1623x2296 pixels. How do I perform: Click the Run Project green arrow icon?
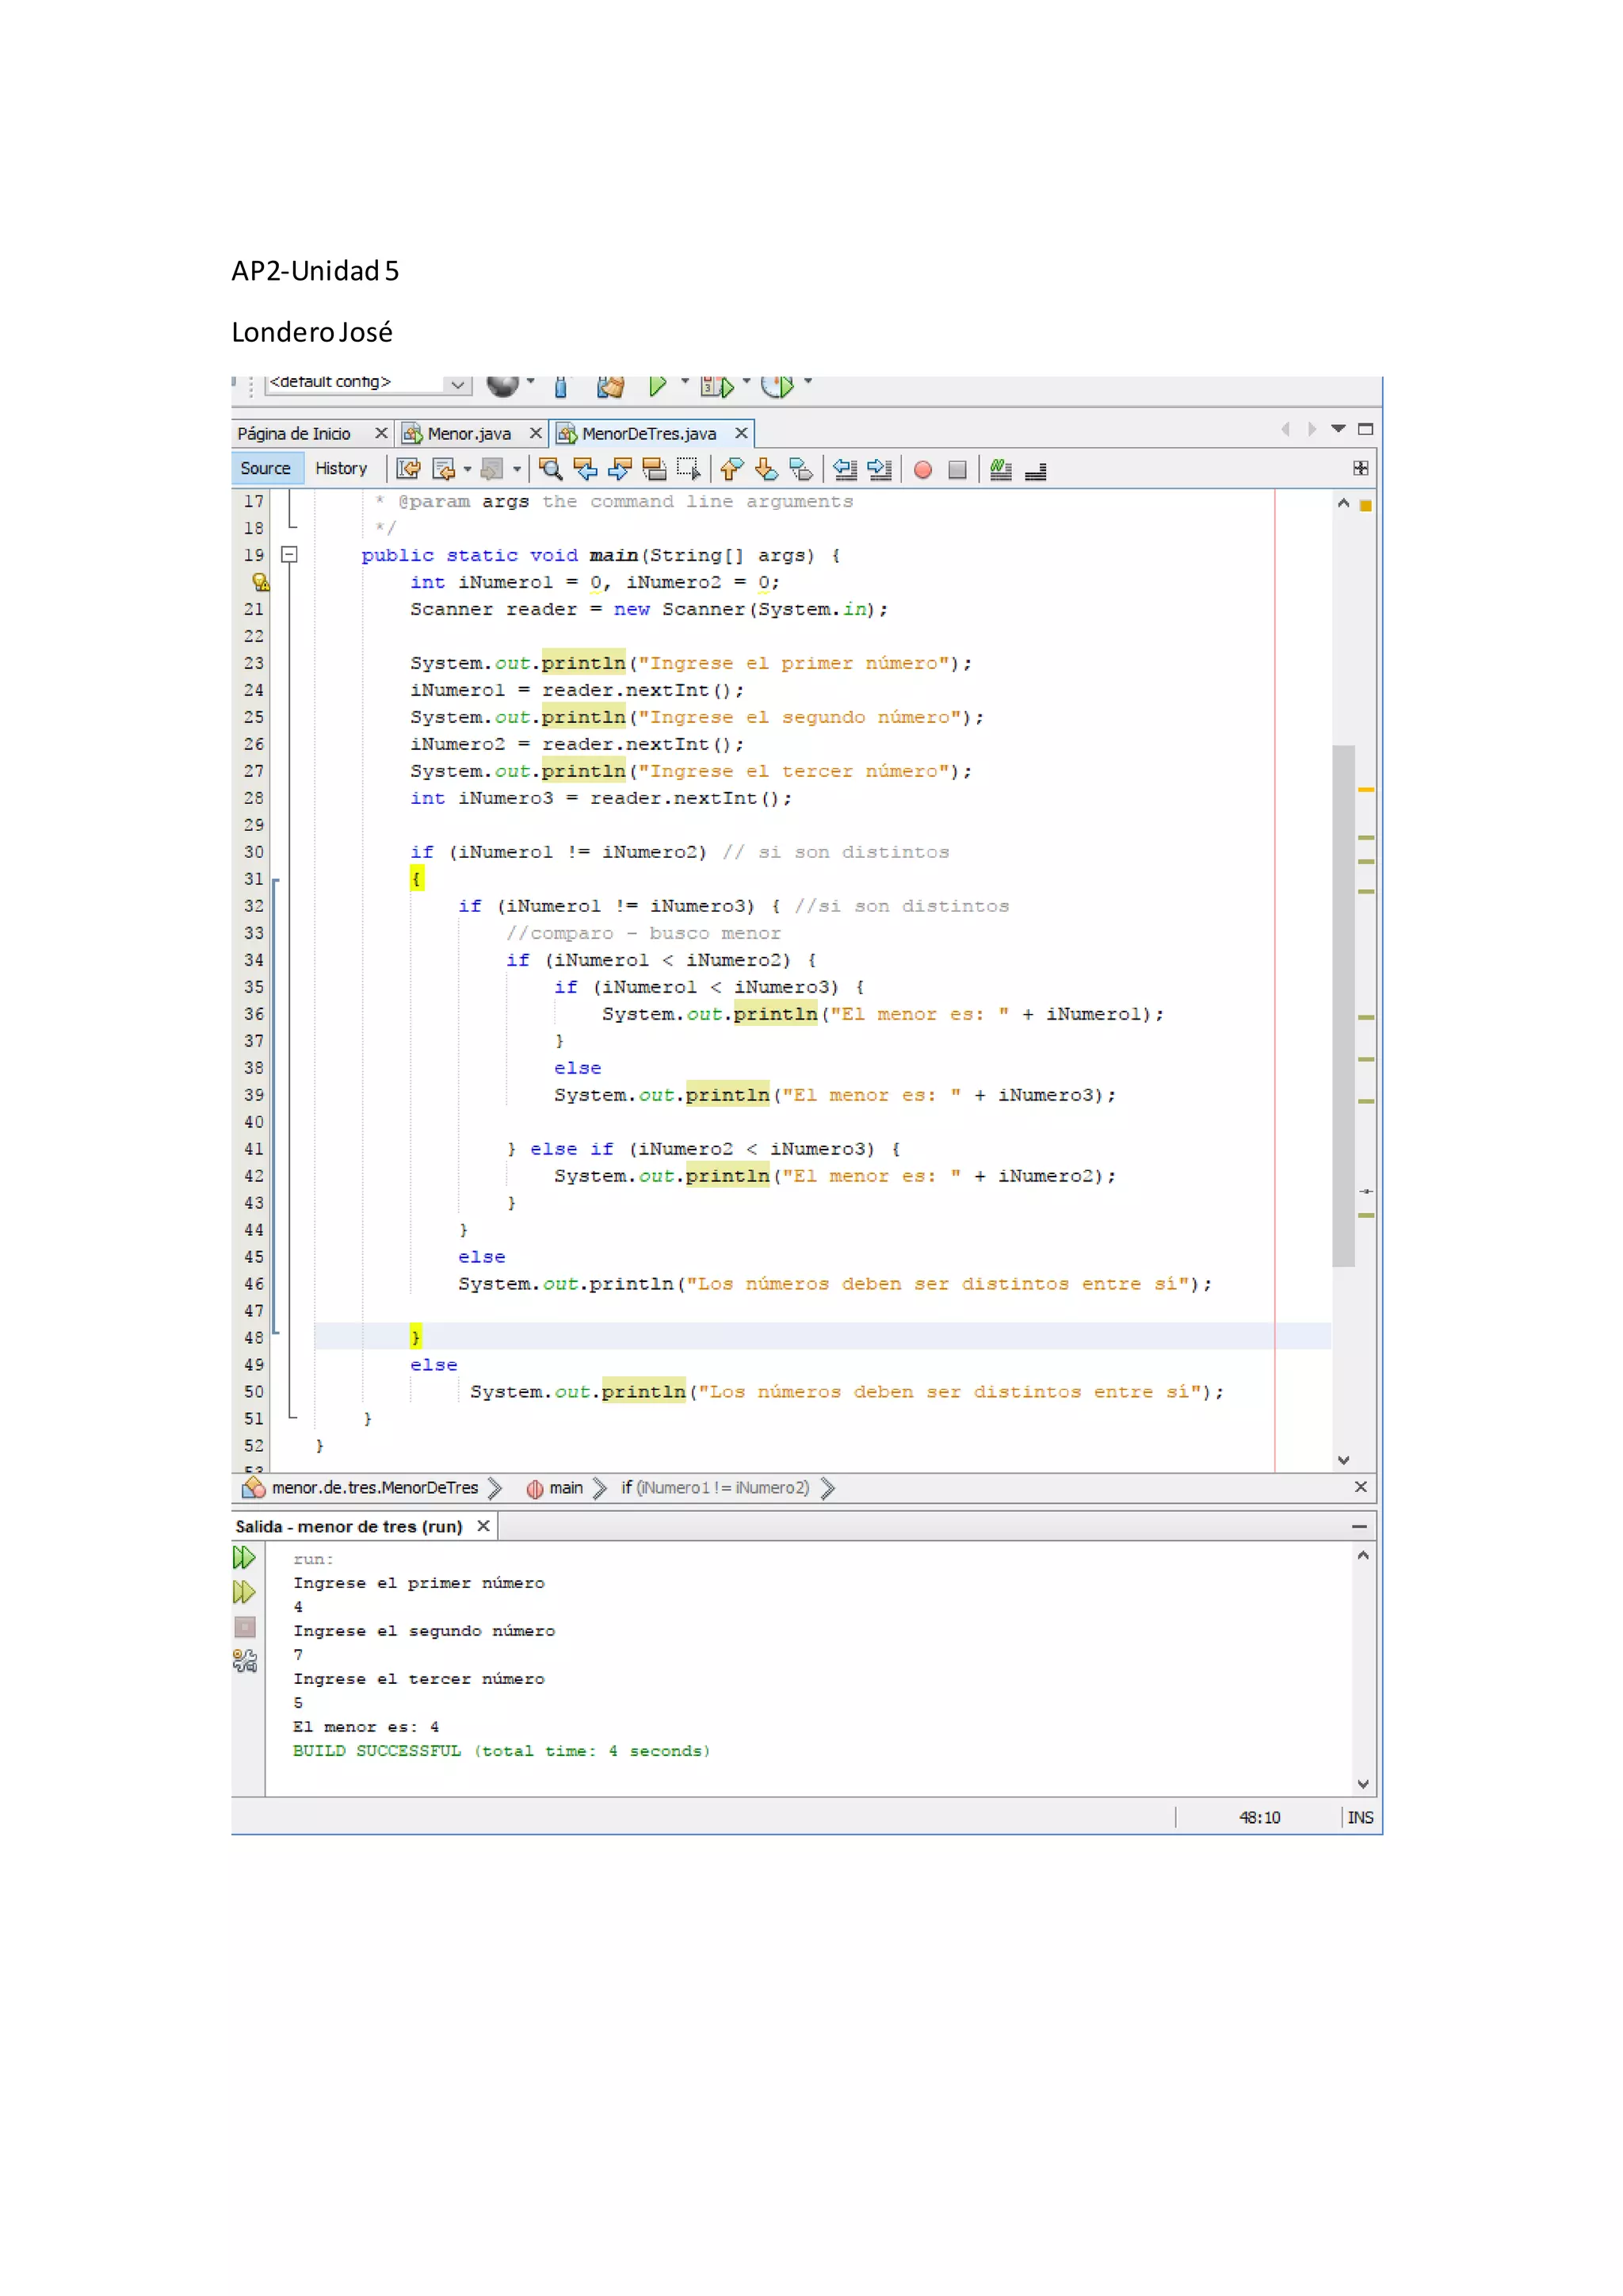tap(657, 385)
